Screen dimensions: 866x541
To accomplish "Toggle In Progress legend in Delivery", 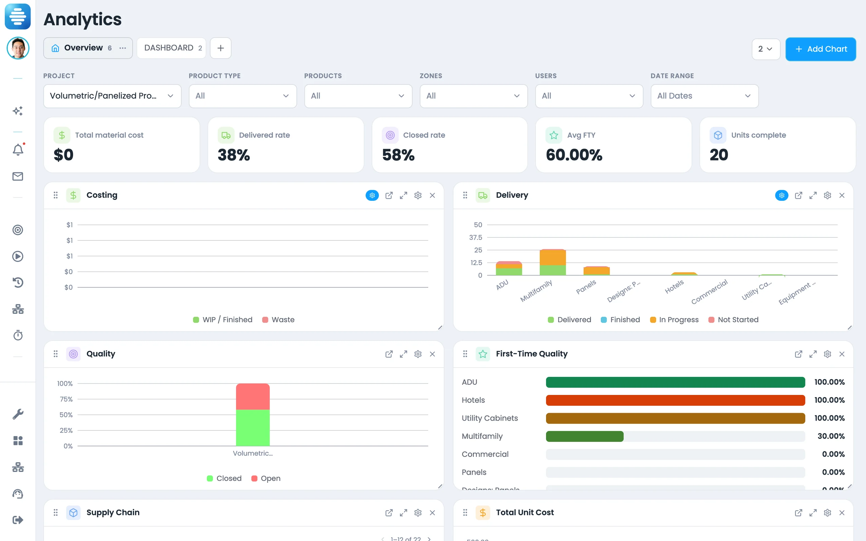I will tap(674, 320).
